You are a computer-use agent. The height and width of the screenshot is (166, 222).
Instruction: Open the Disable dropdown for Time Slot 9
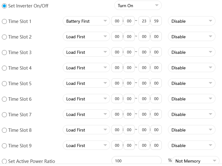tap(192, 145)
